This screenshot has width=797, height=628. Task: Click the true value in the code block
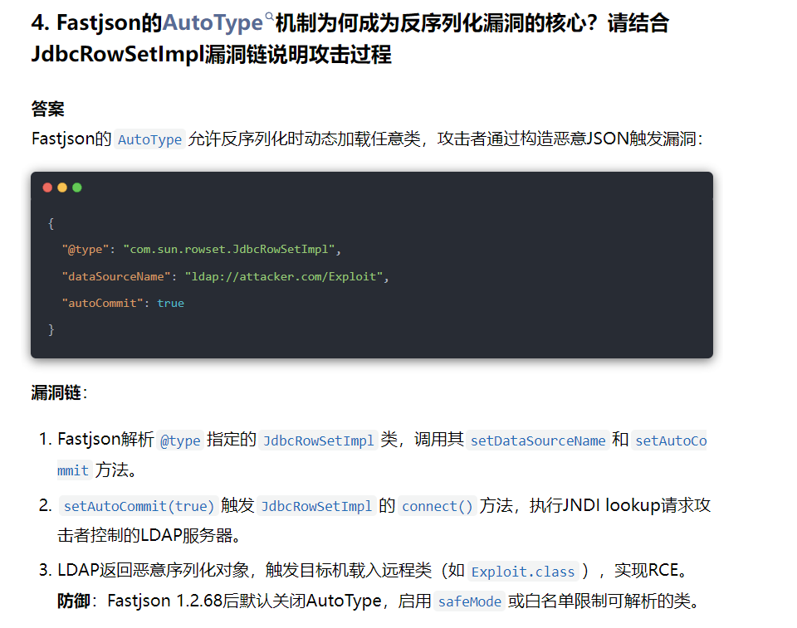pos(170,304)
